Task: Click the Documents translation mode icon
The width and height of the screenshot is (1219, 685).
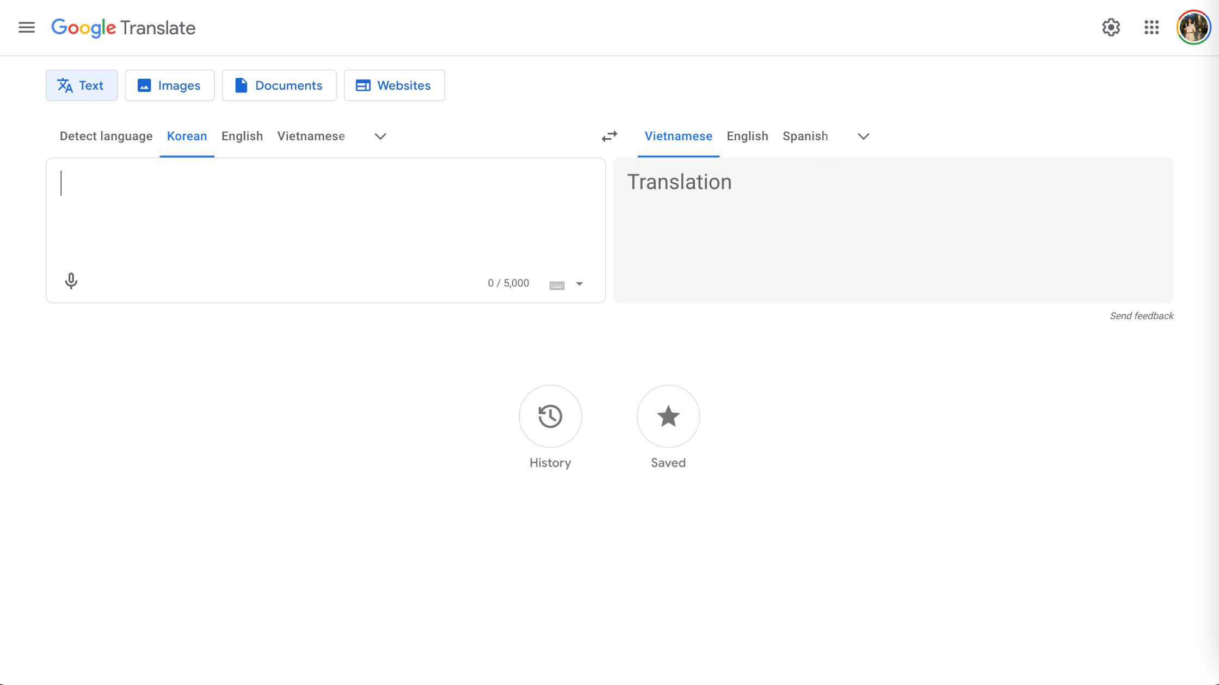Action: pyautogui.click(x=242, y=85)
